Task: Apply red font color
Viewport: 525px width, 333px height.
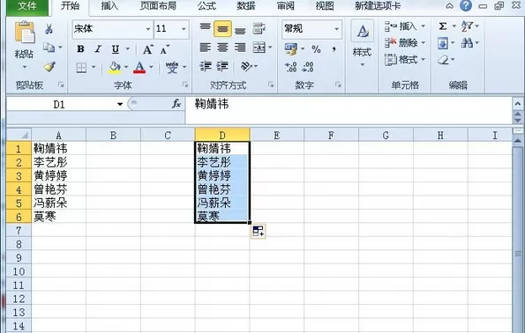Action: (x=139, y=67)
